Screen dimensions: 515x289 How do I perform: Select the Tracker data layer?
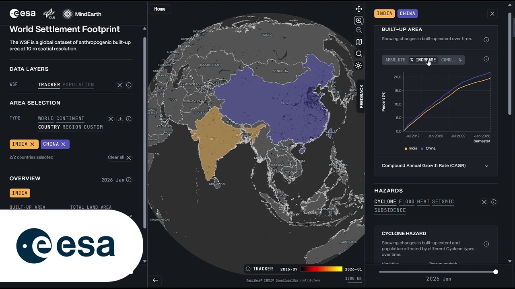click(x=49, y=85)
